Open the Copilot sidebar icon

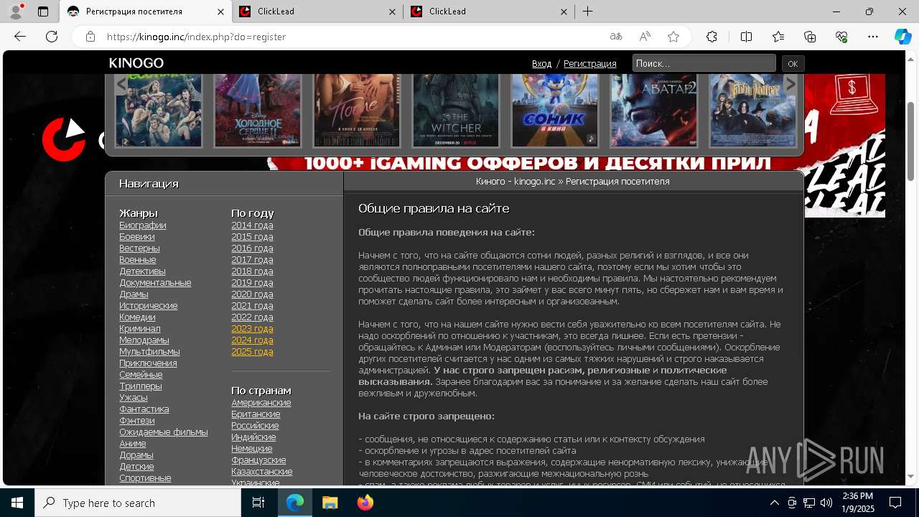pyautogui.click(x=902, y=37)
